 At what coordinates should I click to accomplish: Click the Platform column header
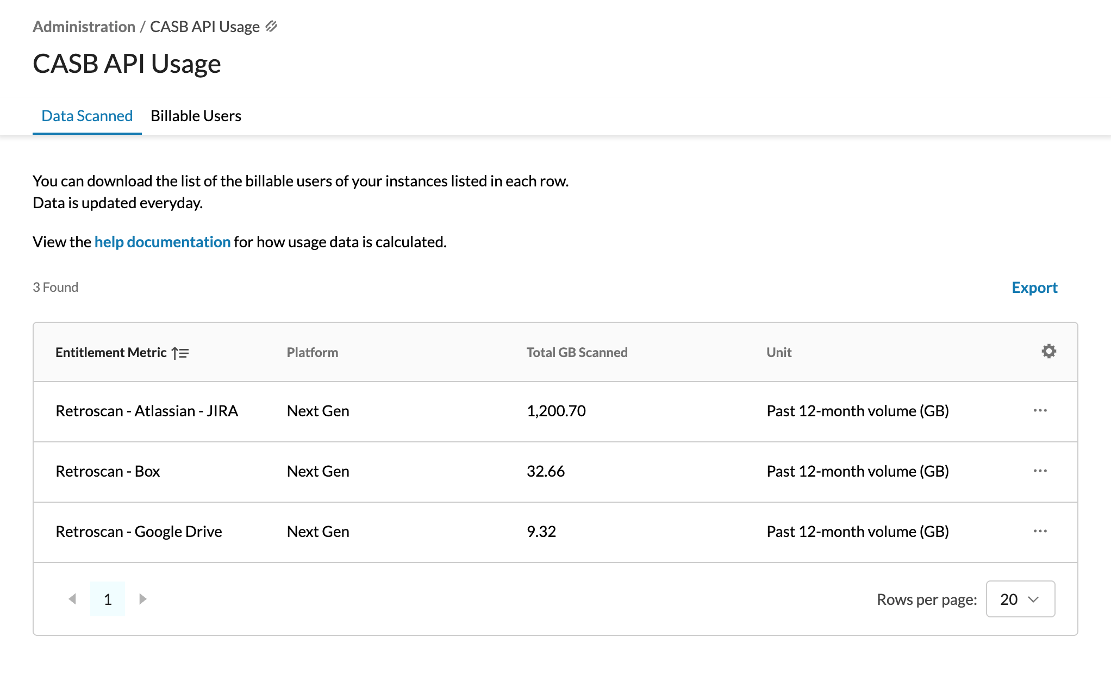point(312,352)
